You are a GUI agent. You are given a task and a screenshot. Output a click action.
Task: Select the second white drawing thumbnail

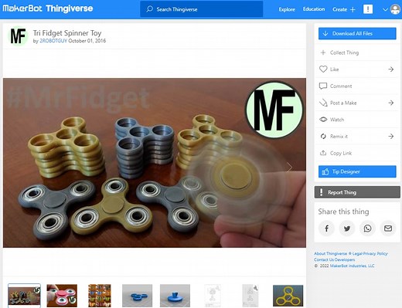pyautogui.click(x=250, y=296)
